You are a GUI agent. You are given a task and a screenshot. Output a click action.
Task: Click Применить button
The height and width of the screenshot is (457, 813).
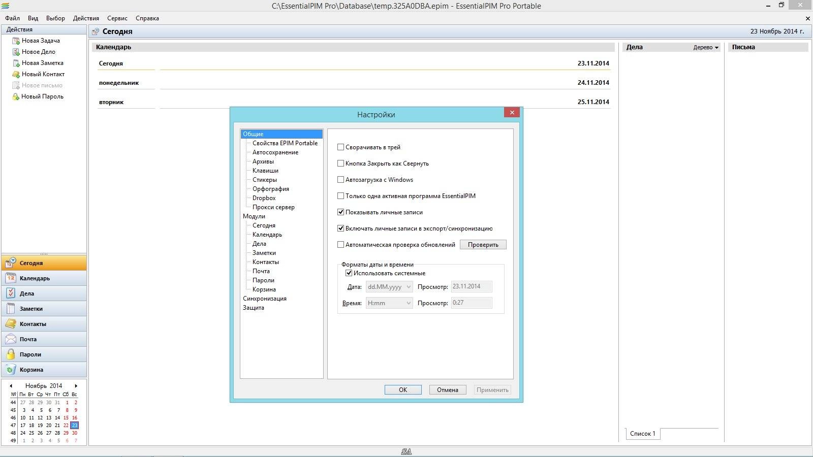492,390
